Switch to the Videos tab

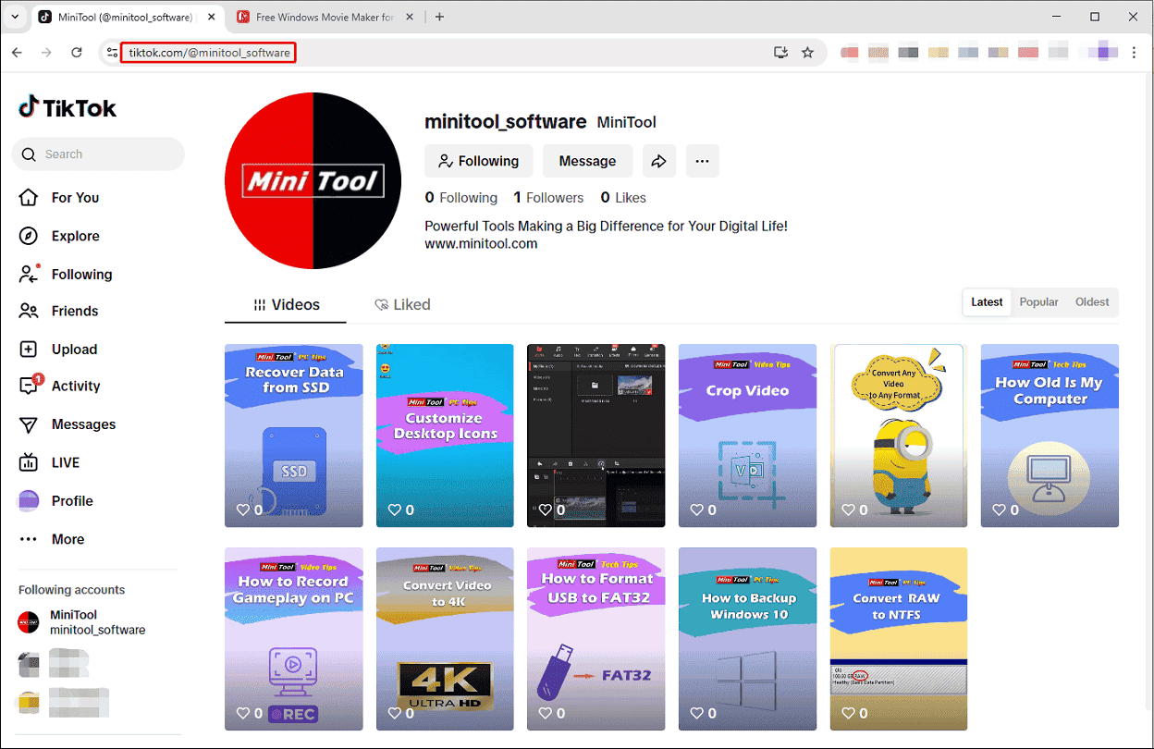click(286, 304)
